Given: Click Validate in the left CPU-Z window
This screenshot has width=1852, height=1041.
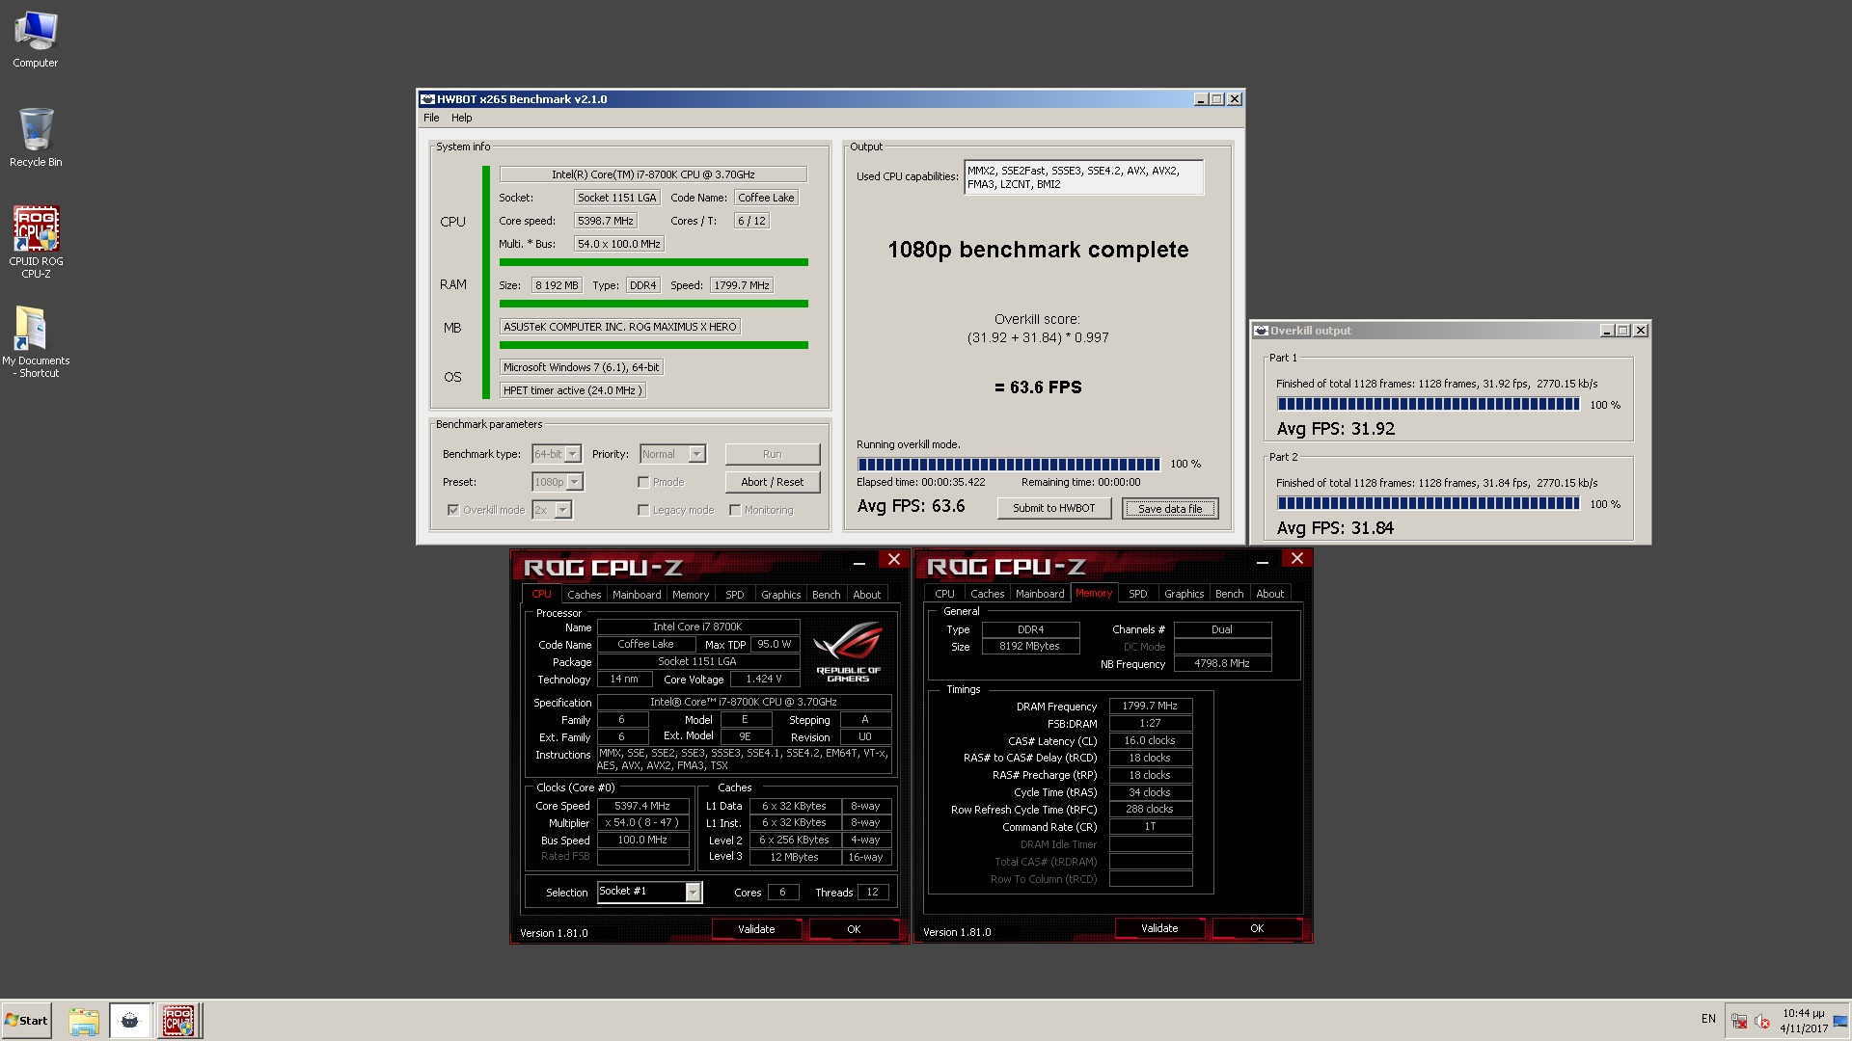Looking at the screenshot, I should pos(756,929).
